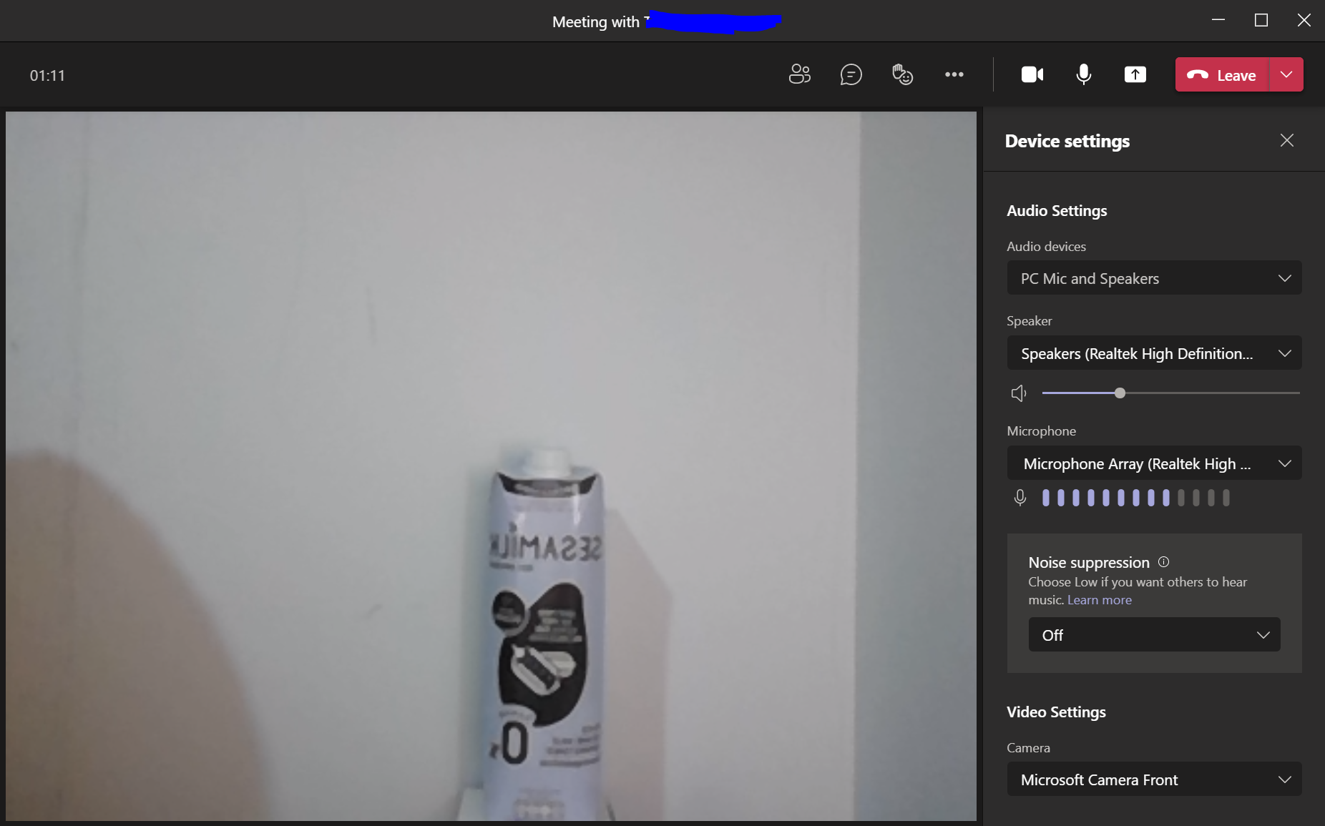The image size is (1325, 826).
Task: Click the microphone level icon
Action: click(x=1020, y=498)
